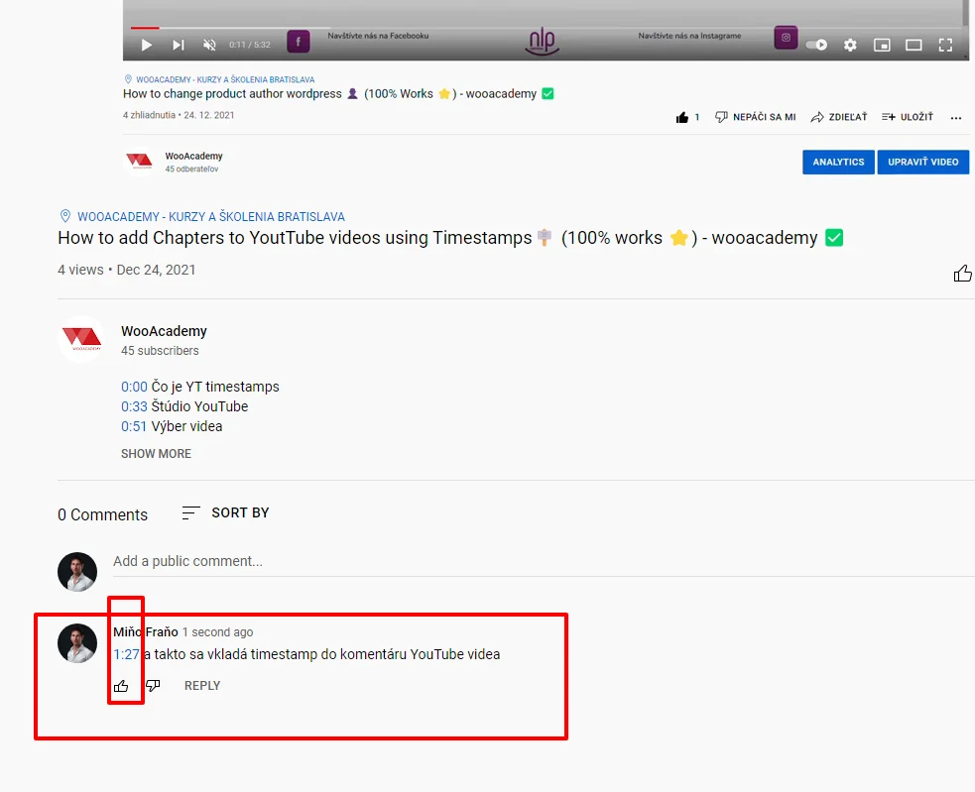Choose ZDIEĽAŤ to share the video

coord(838,116)
